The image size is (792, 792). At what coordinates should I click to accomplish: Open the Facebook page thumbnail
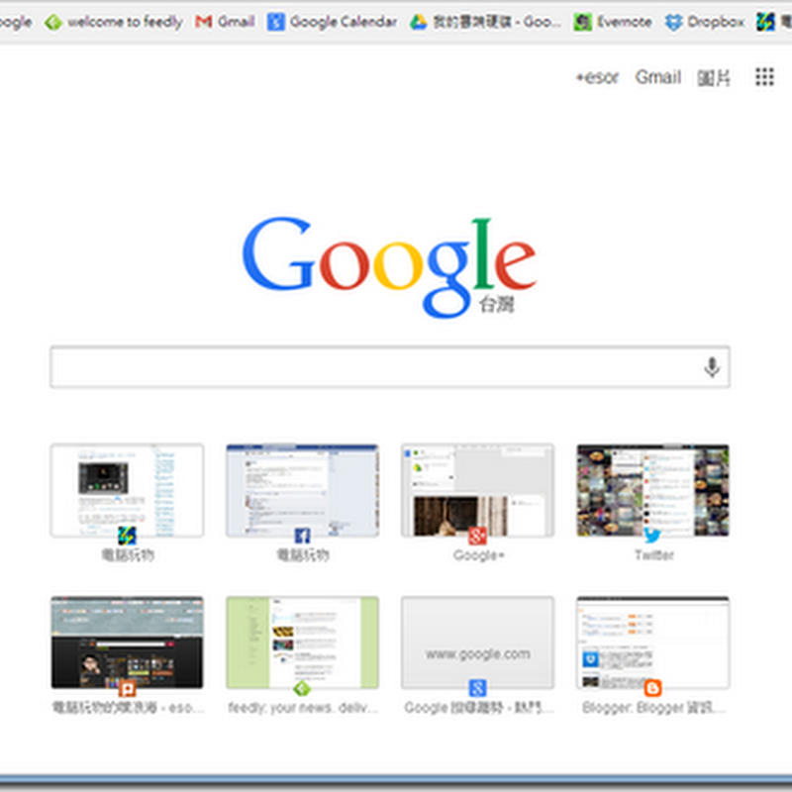[302, 490]
